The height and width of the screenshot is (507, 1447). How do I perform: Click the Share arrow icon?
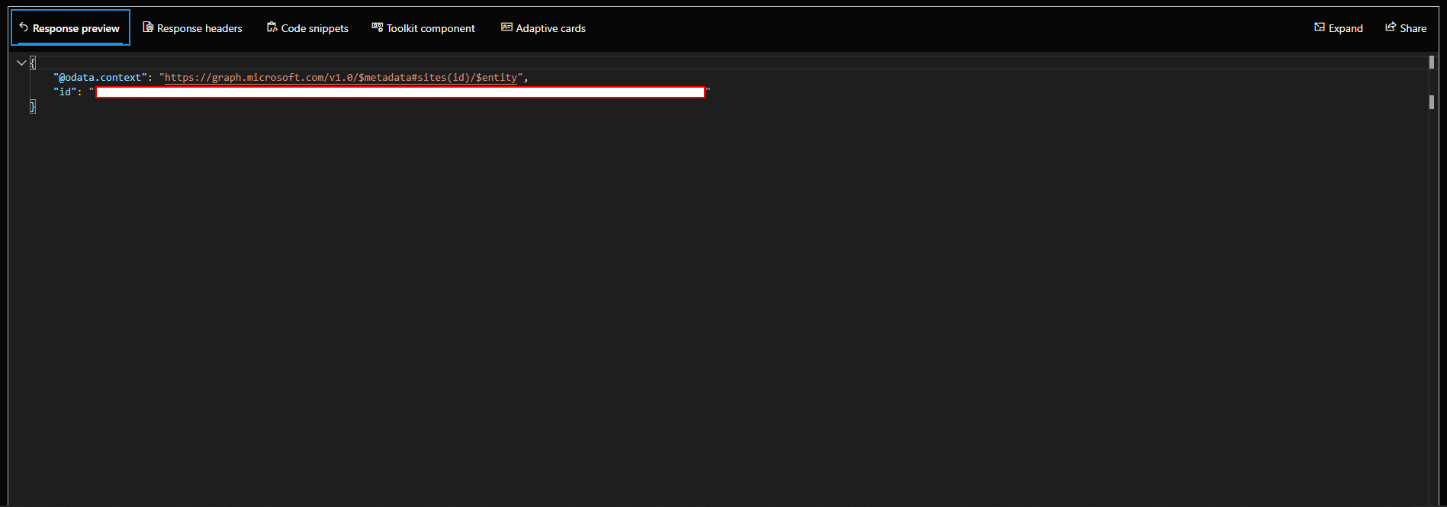pos(1391,27)
